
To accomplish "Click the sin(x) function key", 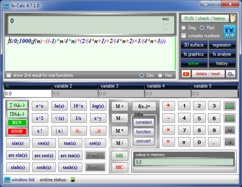I will (18, 143).
